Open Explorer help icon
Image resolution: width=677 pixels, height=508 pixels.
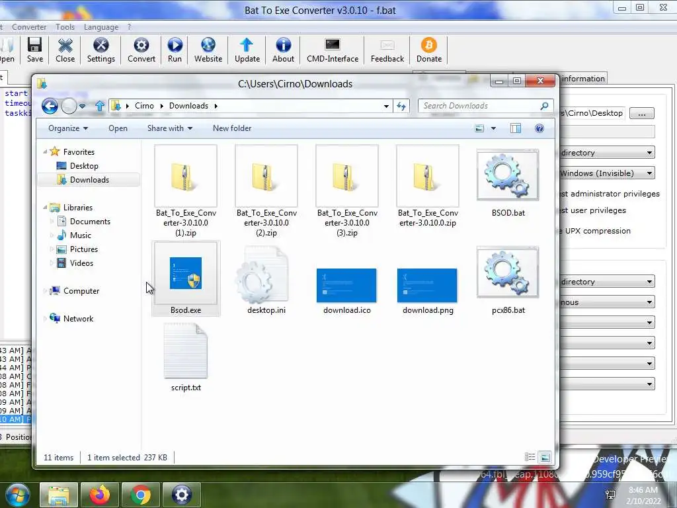point(539,128)
